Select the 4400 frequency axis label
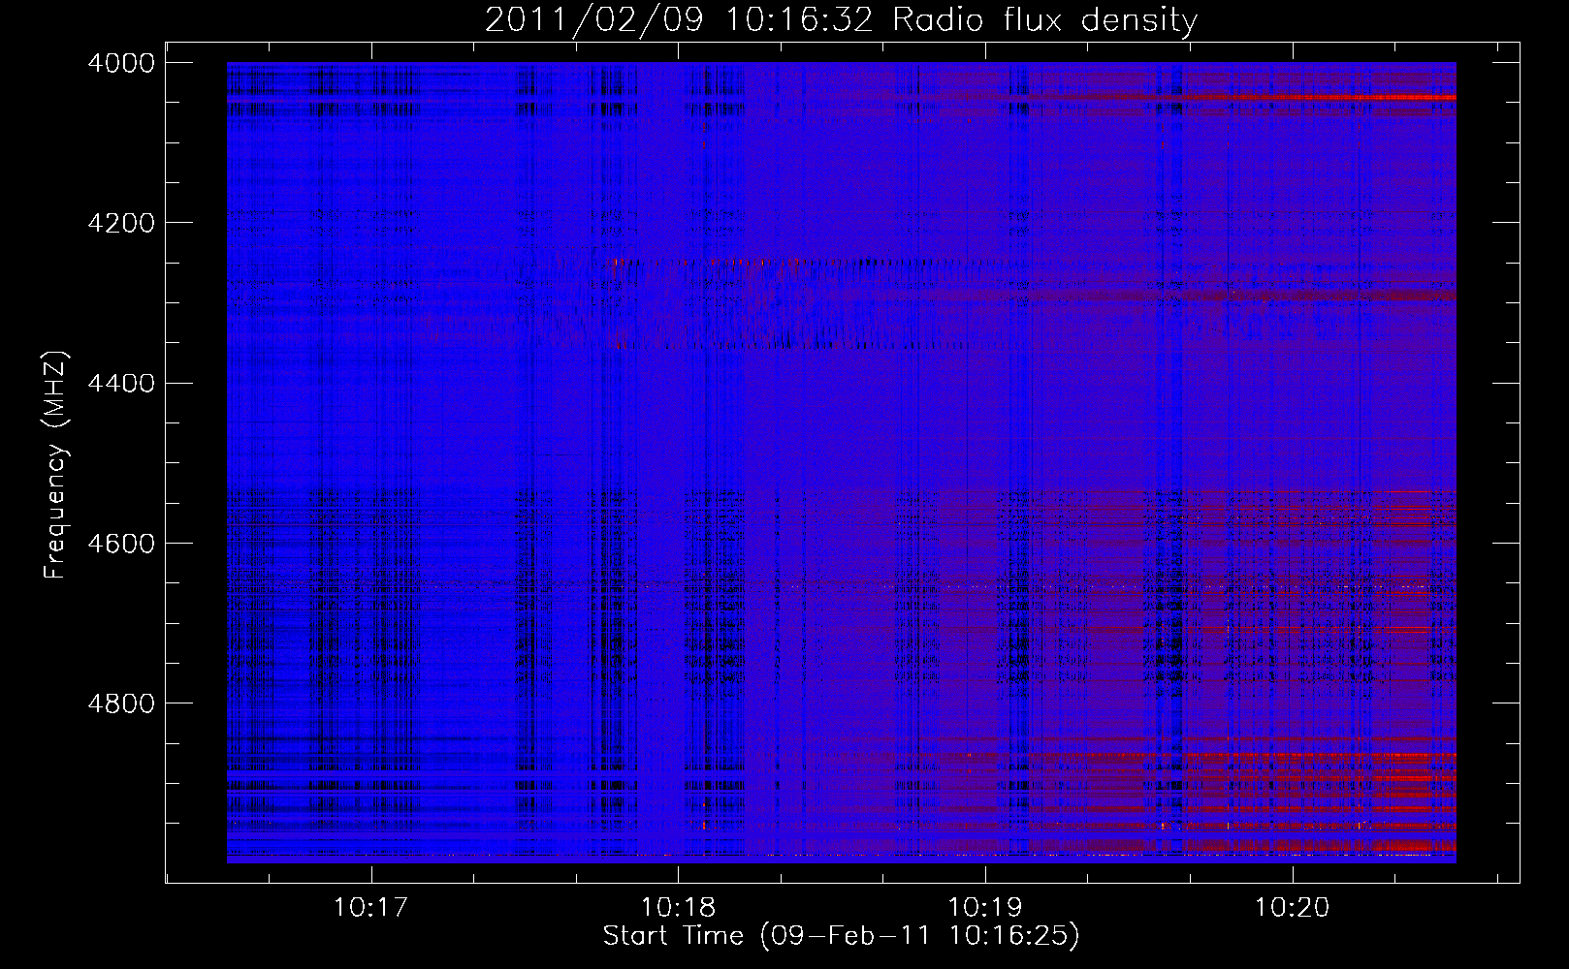The height and width of the screenshot is (969, 1569). click(121, 383)
